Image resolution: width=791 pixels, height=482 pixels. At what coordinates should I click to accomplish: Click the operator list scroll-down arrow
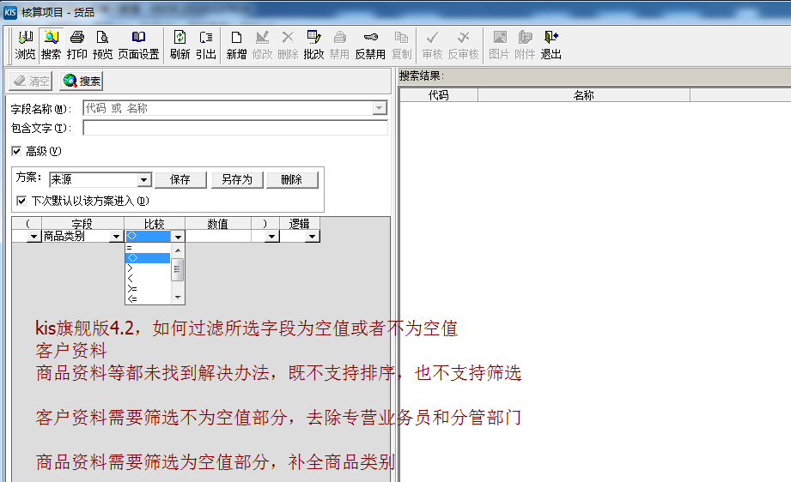[178, 298]
